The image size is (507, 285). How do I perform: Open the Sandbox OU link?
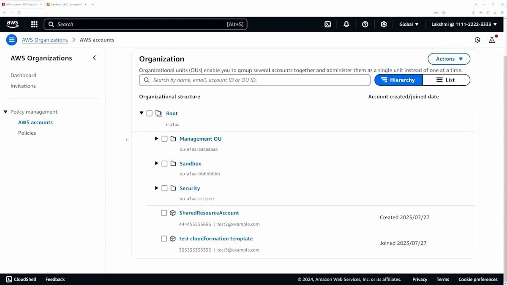[190, 163]
